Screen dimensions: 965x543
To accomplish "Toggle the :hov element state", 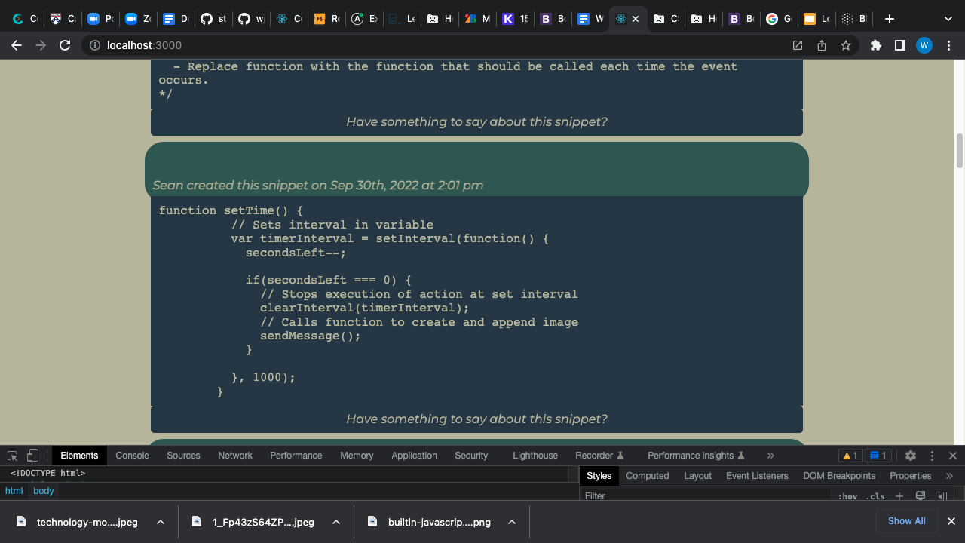I will [x=847, y=495].
